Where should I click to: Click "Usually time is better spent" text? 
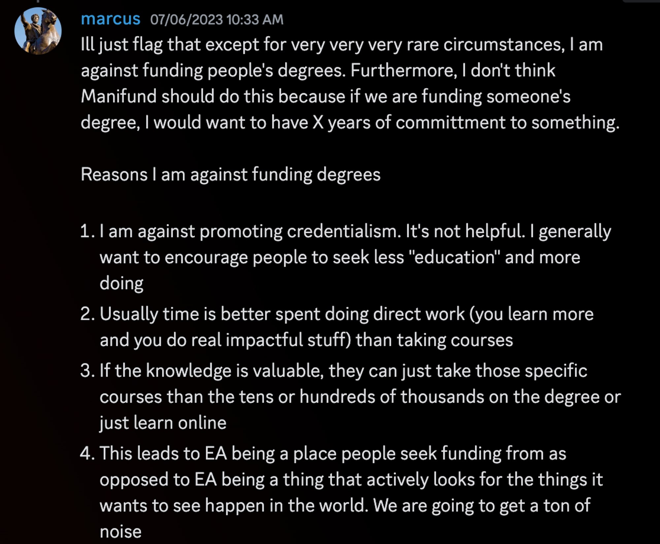pyautogui.click(x=210, y=314)
